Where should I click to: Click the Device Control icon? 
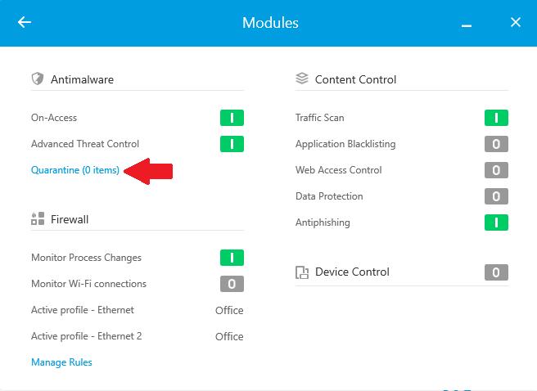[x=302, y=272]
